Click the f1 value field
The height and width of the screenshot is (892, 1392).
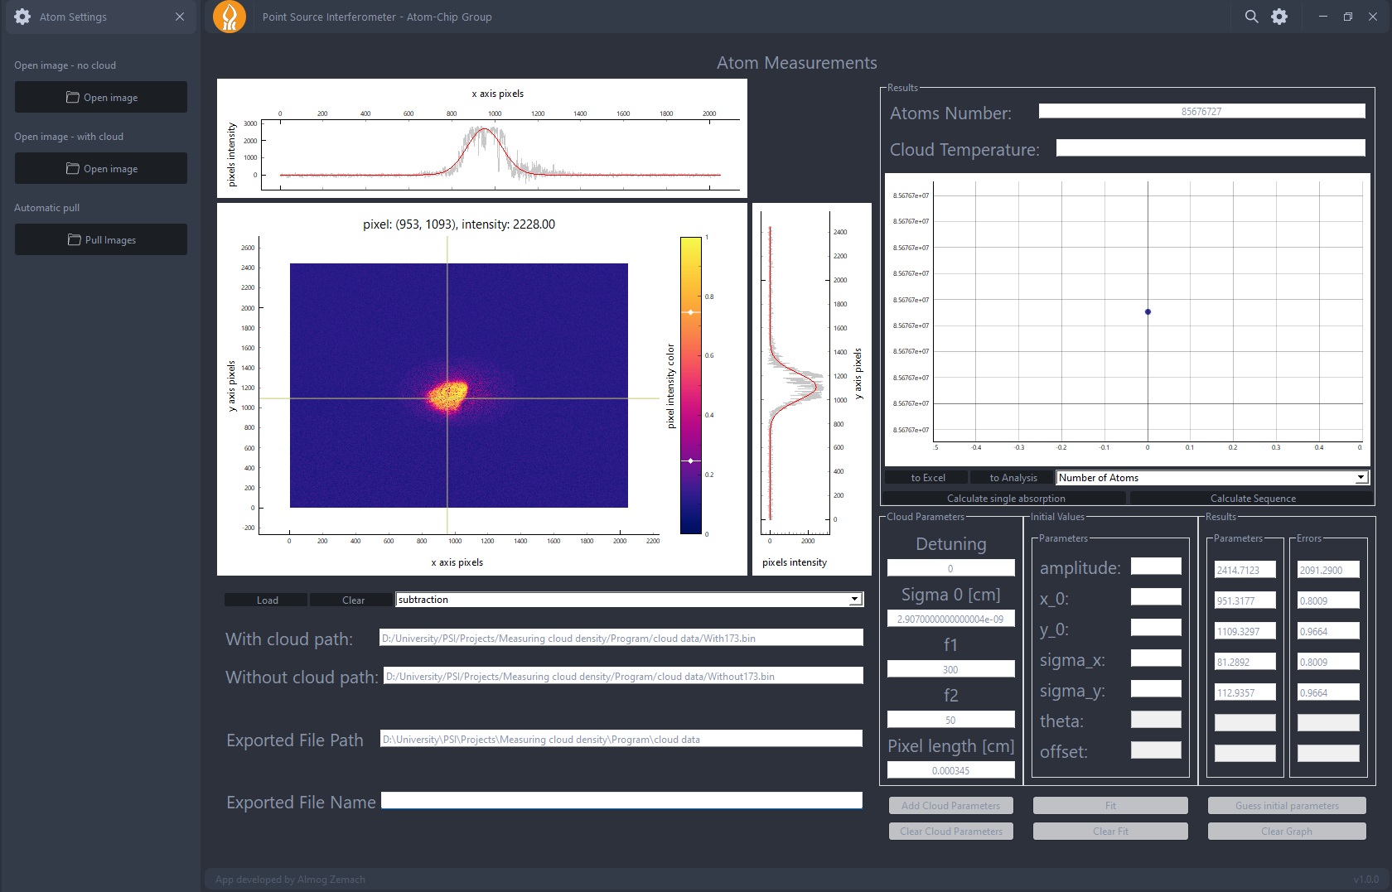pos(950,669)
